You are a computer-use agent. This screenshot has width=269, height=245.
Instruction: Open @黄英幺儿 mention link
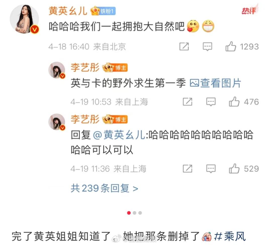tap(119, 135)
